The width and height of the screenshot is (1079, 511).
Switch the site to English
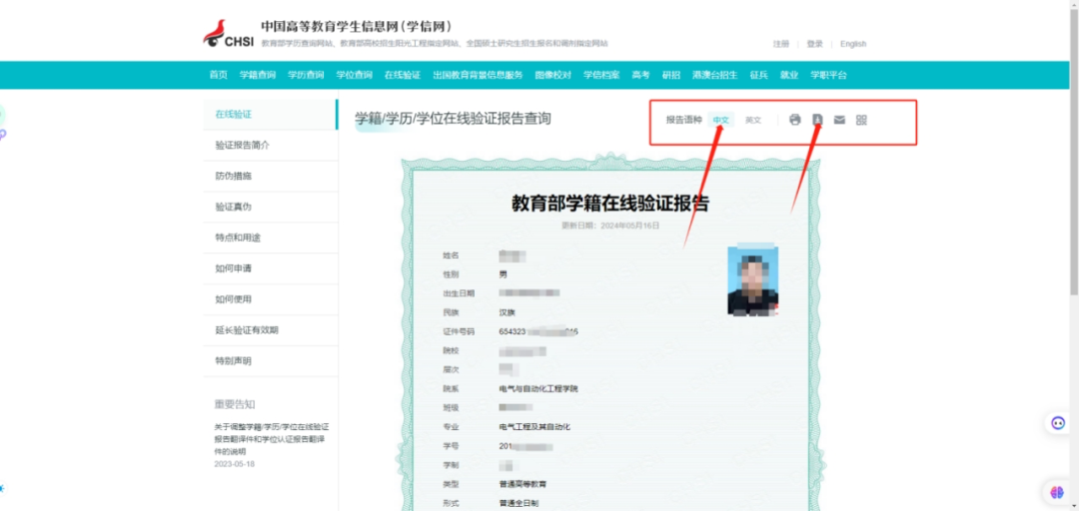click(853, 44)
